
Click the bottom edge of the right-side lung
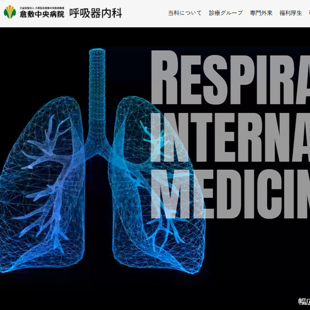171,268
